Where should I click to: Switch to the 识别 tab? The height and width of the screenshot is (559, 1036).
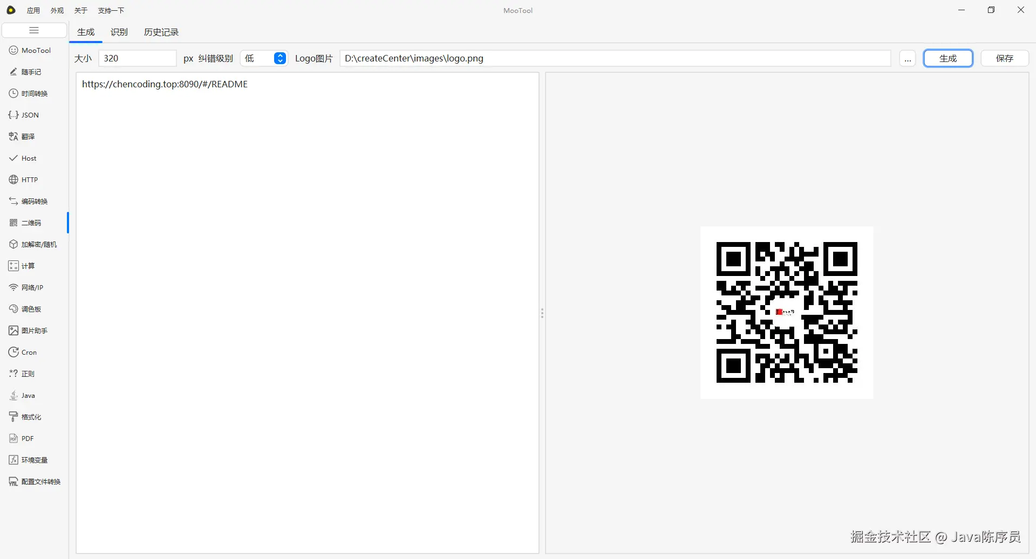pos(119,32)
